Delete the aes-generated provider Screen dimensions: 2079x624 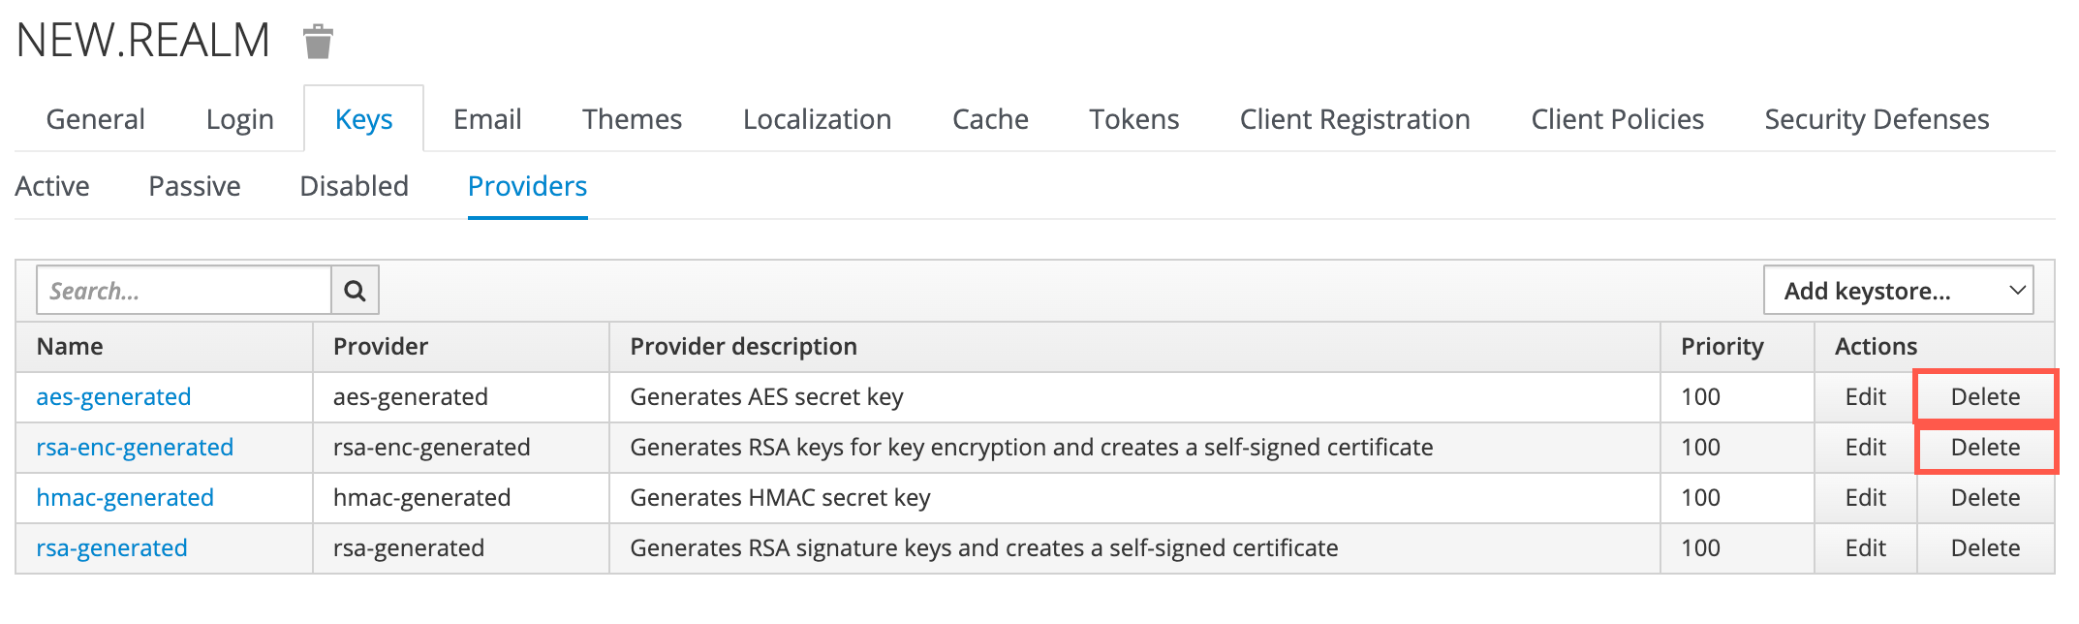click(1985, 397)
